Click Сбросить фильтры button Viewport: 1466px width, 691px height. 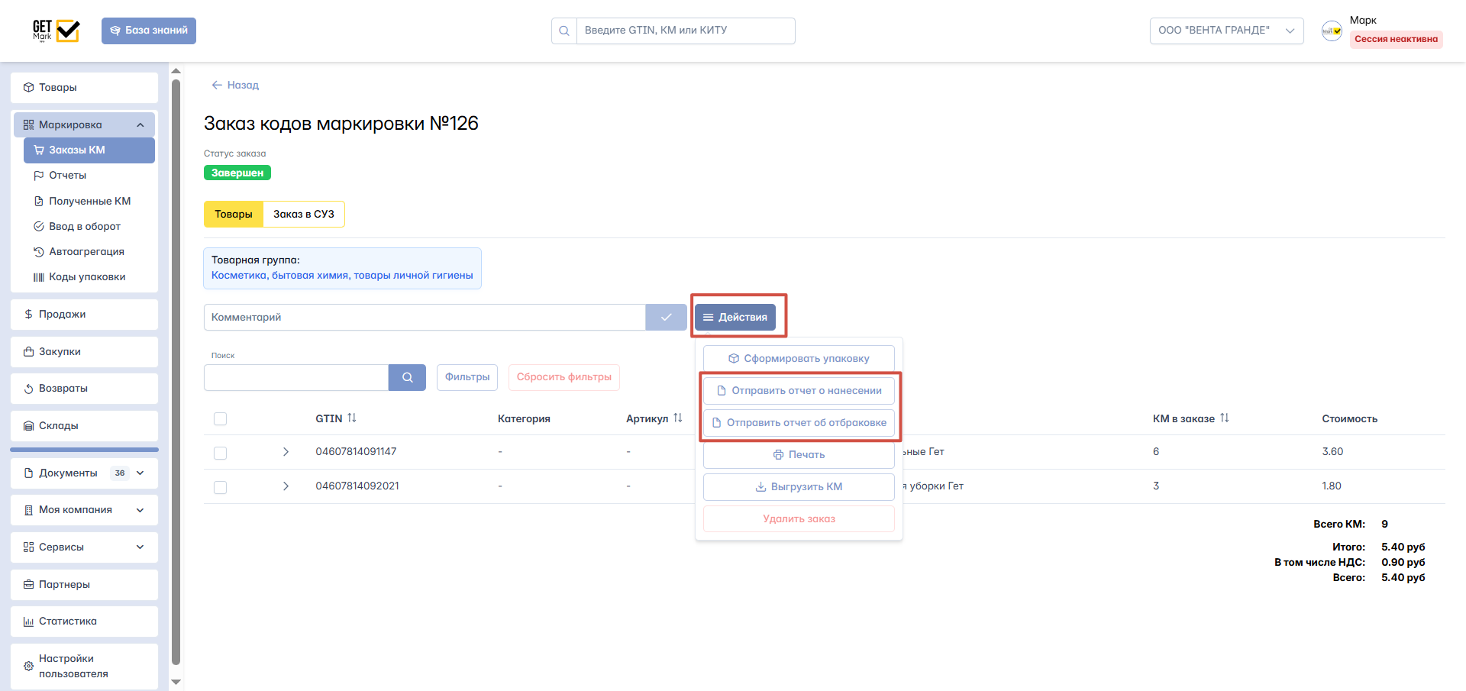coord(564,377)
